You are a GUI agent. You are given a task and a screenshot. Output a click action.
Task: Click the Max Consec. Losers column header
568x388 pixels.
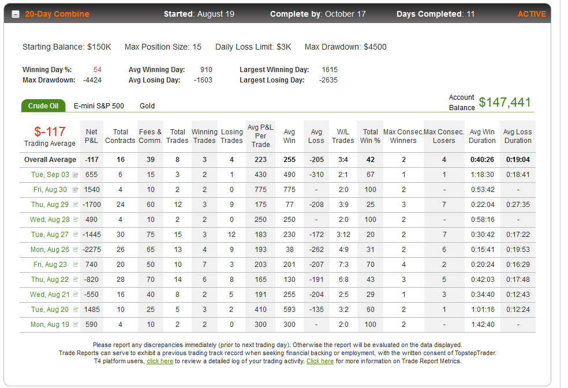[444, 136]
